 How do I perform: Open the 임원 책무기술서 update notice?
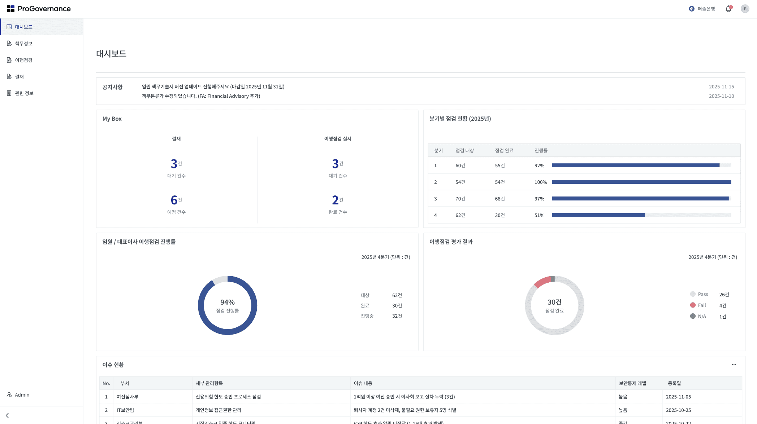tap(213, 87)
